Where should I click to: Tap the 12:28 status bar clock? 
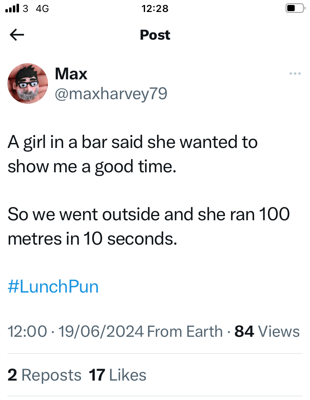(x=155, y=8)
